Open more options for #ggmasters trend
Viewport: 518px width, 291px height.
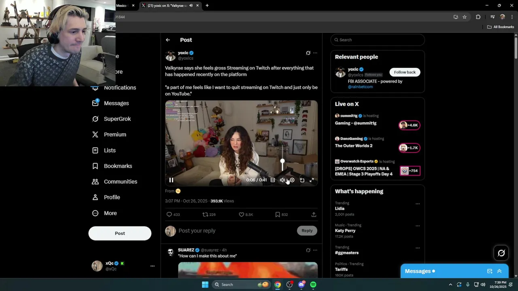point(418,248)
